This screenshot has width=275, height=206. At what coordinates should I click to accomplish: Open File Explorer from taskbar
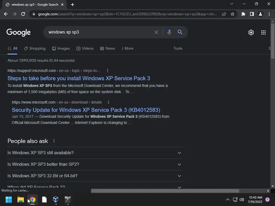(20, 199)
